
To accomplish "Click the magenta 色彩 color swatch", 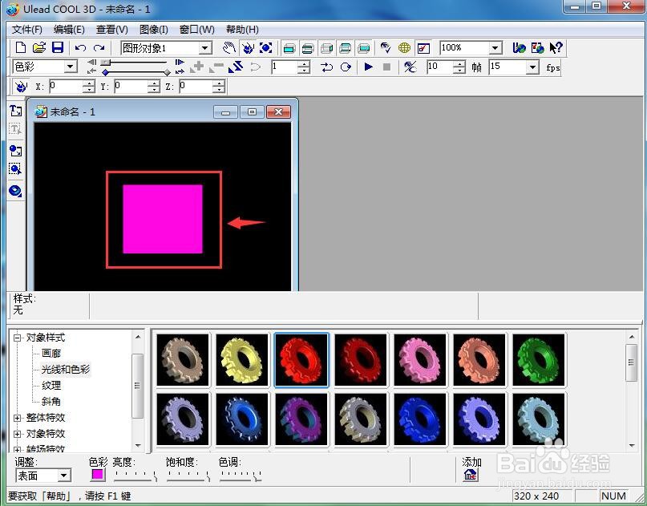I will click(97, 475).
